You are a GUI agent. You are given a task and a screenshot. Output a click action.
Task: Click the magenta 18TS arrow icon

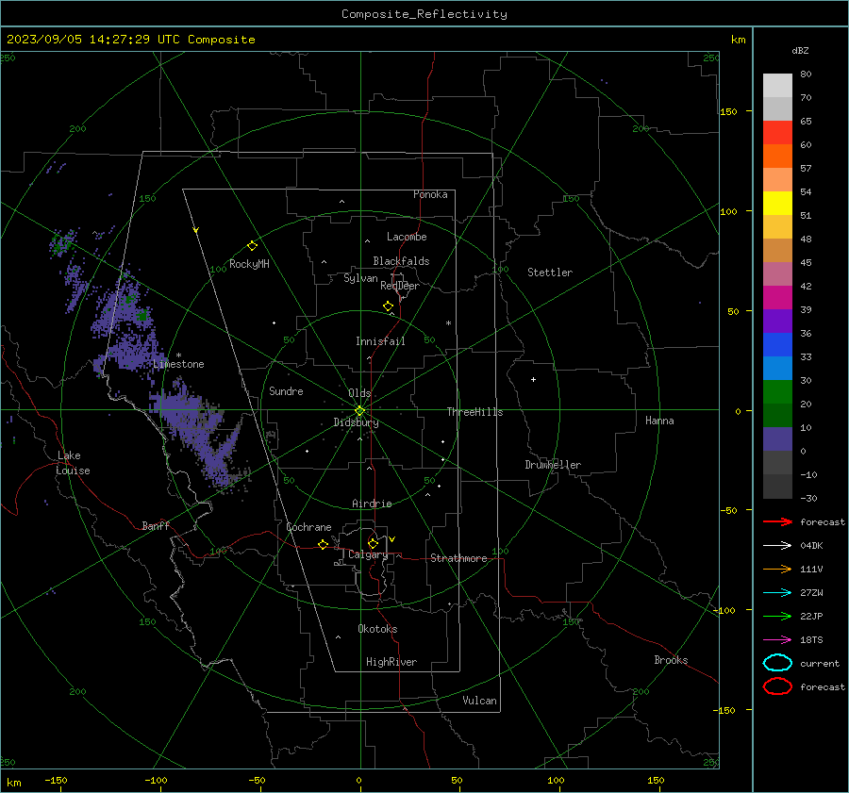coord(777,640)
